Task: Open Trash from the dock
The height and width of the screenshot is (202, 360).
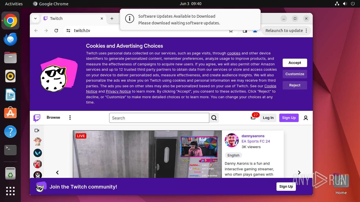Action: (10, 174)
